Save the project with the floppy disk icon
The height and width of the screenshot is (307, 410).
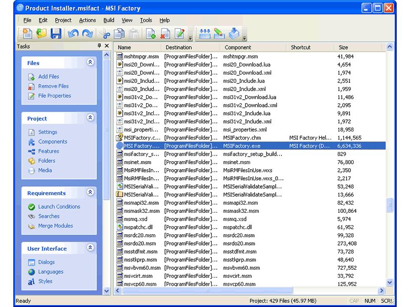click(x=56, y=34)
